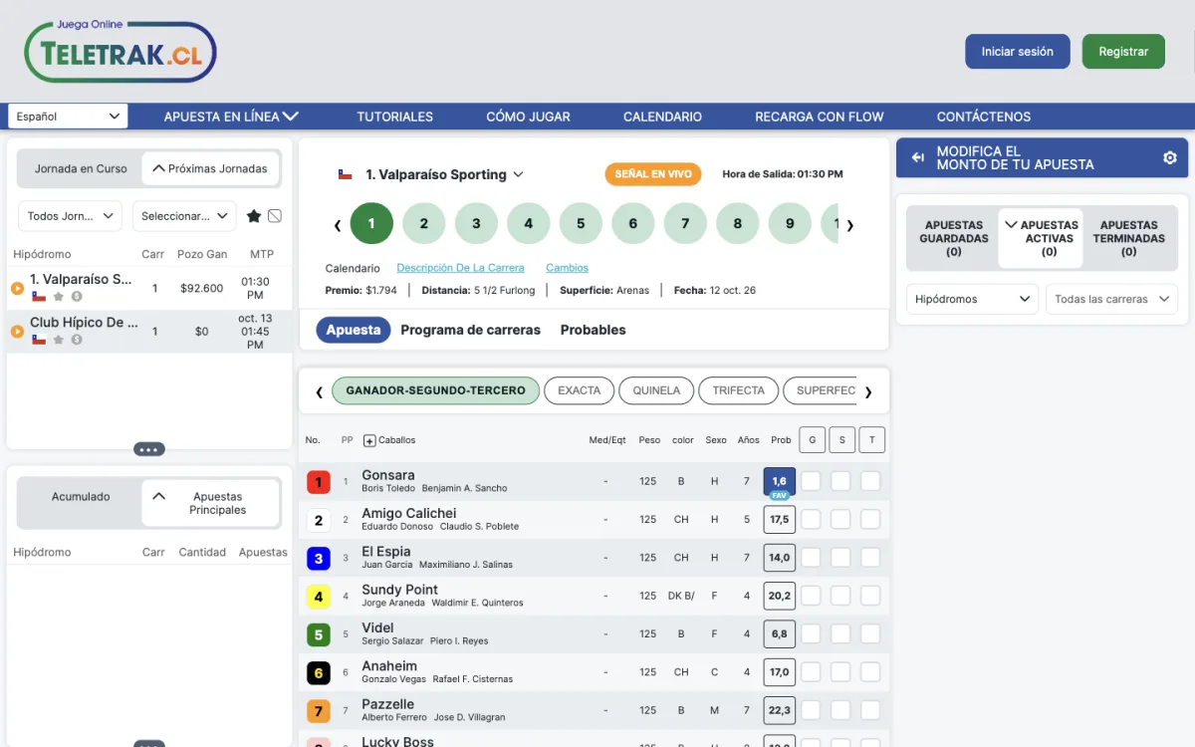View Apuestas Guardadas (0) tab
Image resolution: width=1195 pixels, height=747 pixels.
point(954,238)
